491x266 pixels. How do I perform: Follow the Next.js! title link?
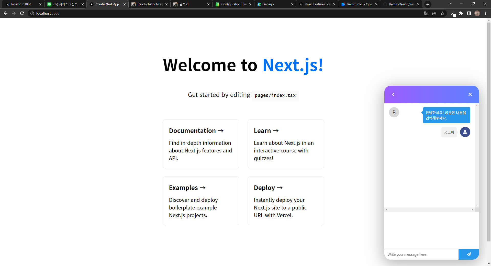(293, 65)
